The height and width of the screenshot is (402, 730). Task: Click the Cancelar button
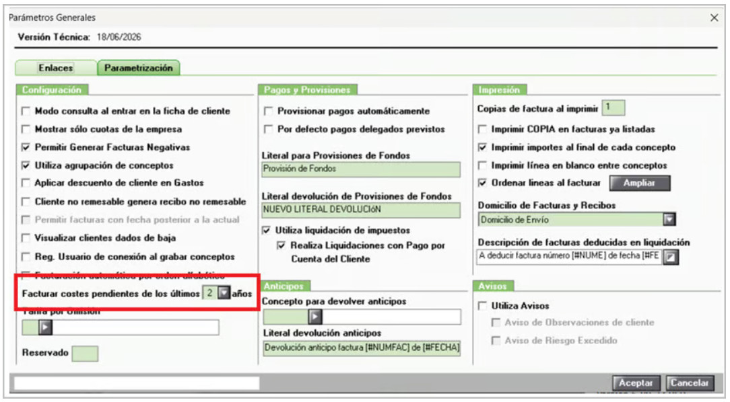tap(690, 383)
